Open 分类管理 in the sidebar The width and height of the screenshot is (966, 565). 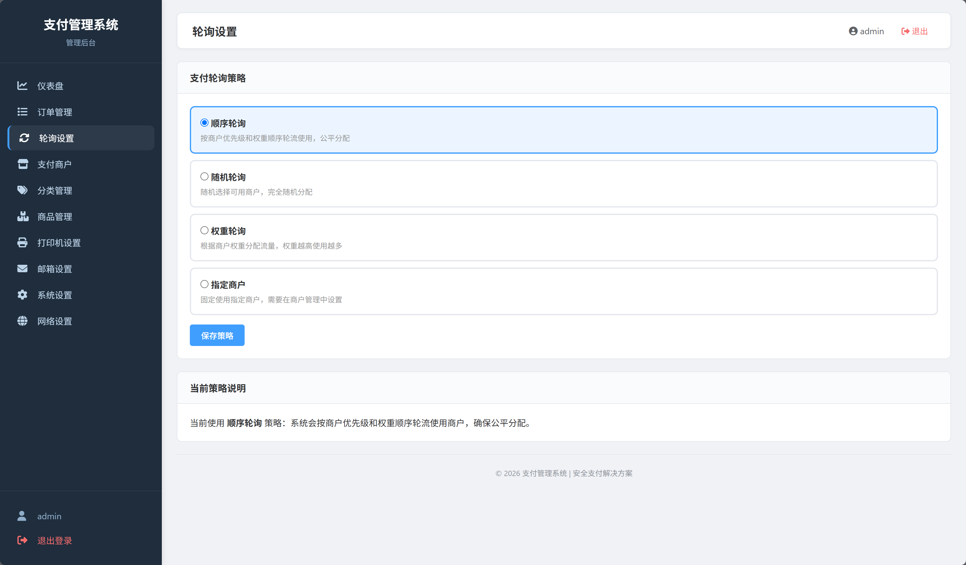(81, 190)
